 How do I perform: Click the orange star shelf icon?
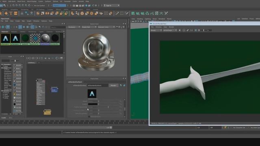(6, 13)
